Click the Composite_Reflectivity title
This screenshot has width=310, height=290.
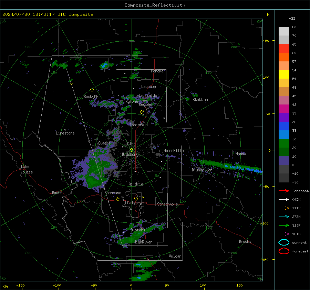155,5
